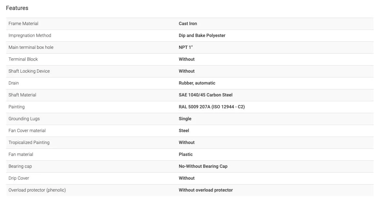Screen dimensions: 381x198
Task: Select the SAE 1040/45 Carbon Steel value
Action: [206, 95]
